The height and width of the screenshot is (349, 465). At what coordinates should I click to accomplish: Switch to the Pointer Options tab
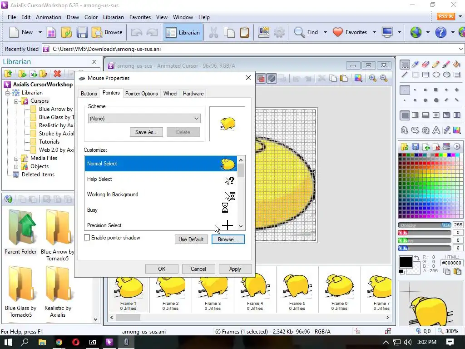[x=142, y=94]
